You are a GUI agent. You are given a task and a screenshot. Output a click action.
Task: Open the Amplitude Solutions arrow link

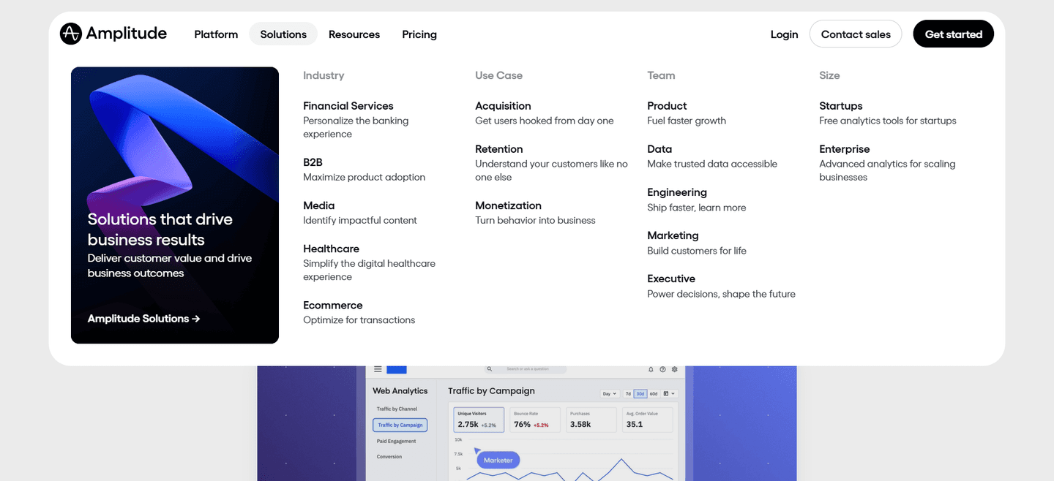(x=143, y=319)
